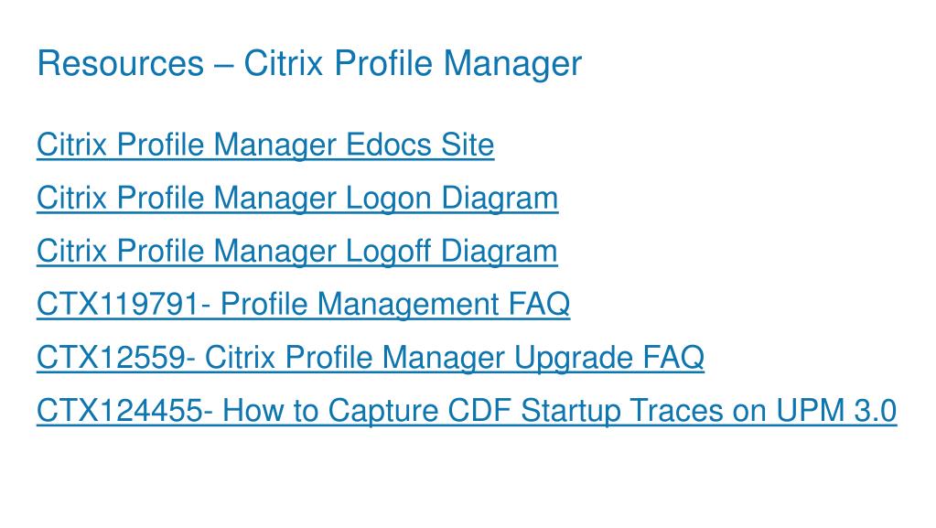This screenshot has height=528, width=936.
Task: Click the Resources – Citrix Profile Manager heading
Action: pyautogui.click(x=309, y=64)
